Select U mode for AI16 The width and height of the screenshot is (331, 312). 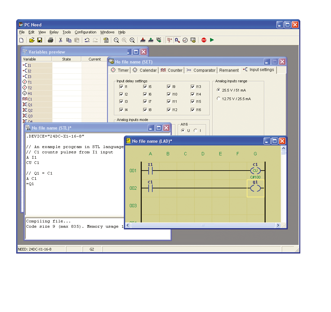(183, 131)
